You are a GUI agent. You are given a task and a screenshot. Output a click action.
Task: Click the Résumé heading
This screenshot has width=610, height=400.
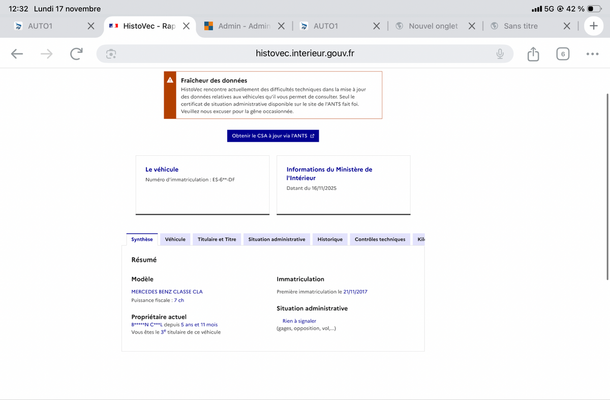(x=144, y=260)
